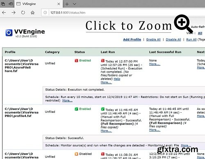205x159 pixels.
Task: Click Unfiled category for profile4.fsf
Action: coord(50,112)
